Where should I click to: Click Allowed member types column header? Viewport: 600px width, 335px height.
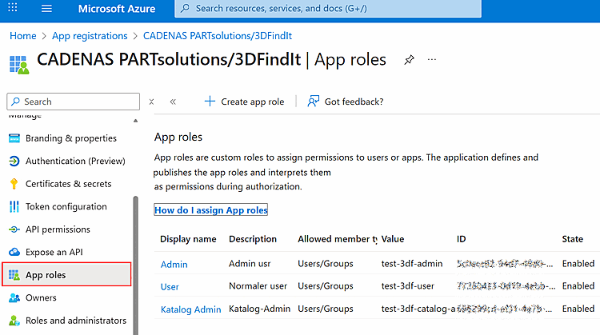tap(338, 239)
